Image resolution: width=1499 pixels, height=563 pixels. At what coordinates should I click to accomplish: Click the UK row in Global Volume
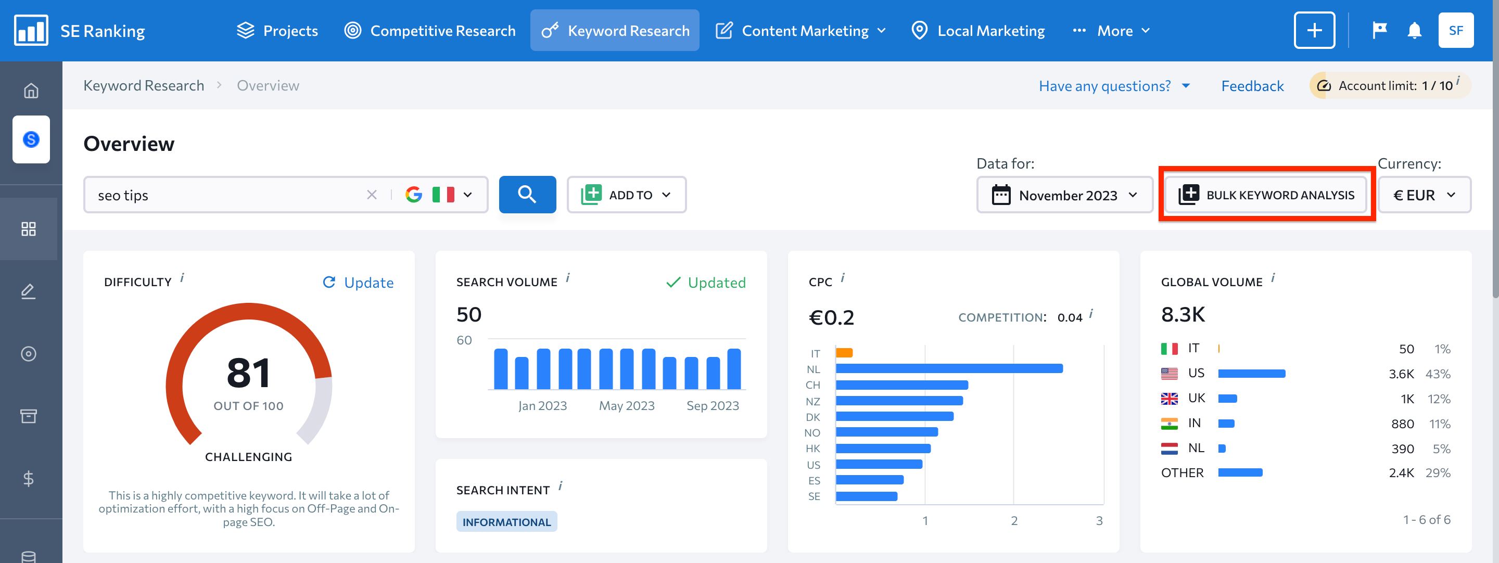pos(1305,399)
